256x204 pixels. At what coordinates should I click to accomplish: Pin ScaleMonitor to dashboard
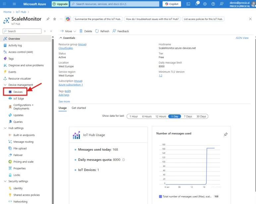coord(48,19)
